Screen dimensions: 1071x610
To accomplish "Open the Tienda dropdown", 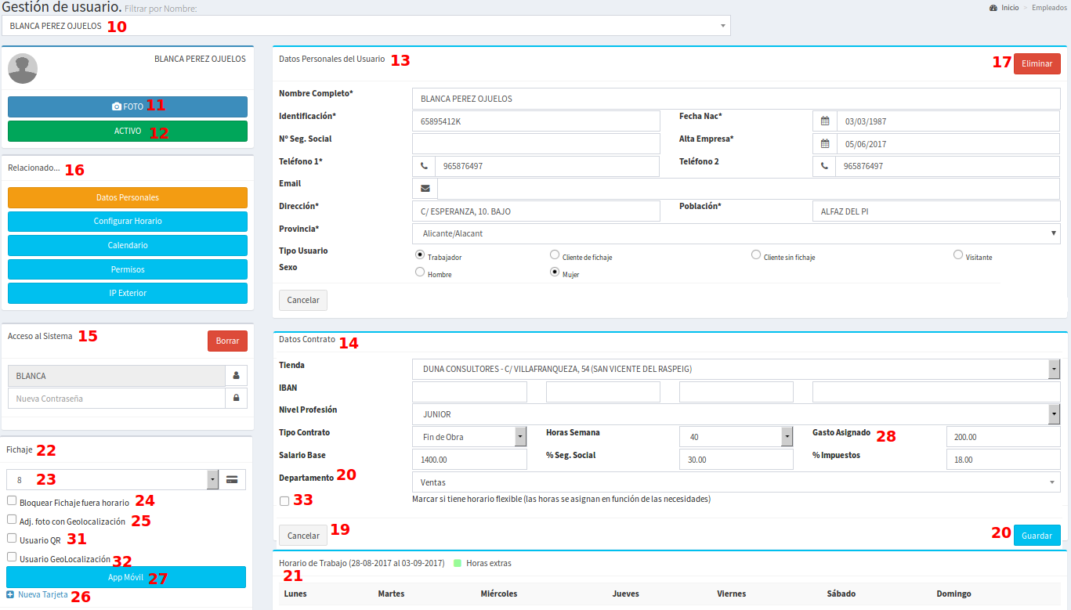I will pyautogui.click(x=736, y=369).
